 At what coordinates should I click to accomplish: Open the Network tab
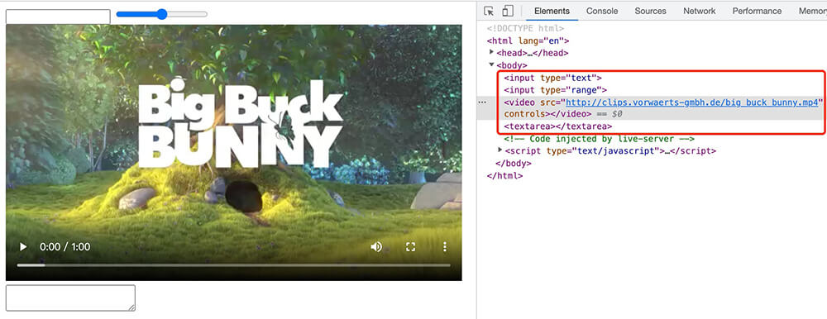coord(700,11)
